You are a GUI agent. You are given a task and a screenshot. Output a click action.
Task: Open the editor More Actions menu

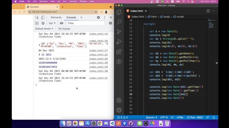[x=214, y=11]
